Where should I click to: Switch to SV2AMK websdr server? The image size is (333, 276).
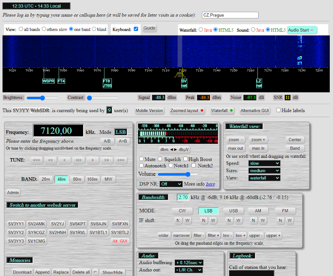[36, 224]
